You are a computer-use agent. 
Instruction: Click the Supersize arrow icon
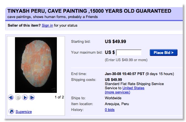click(x=11, y=111)
